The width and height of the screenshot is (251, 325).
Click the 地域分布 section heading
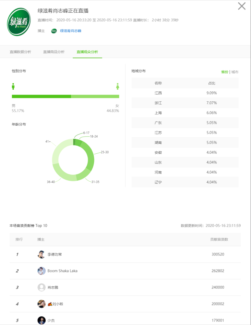point(138,71)
